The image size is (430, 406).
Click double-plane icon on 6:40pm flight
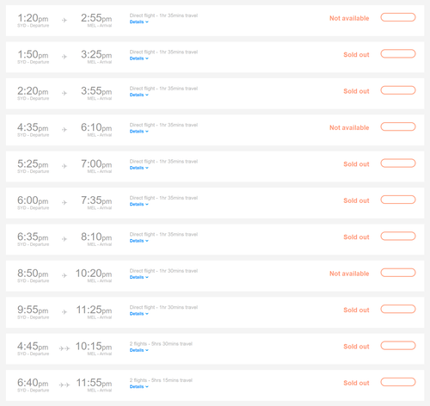64,384
